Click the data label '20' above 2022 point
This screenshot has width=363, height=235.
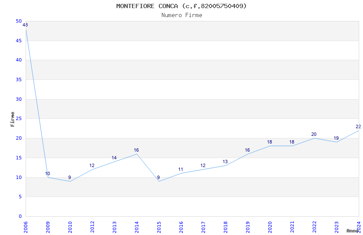(x=314, y=135)
